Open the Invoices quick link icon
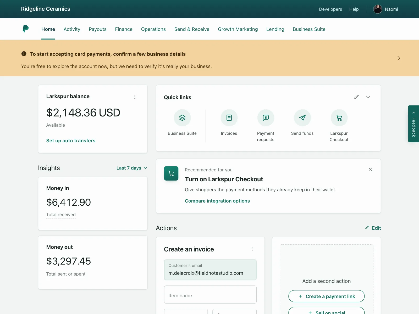 pos(229,118)
